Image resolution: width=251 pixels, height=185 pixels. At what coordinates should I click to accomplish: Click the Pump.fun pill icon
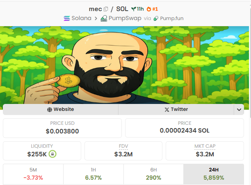156,18
